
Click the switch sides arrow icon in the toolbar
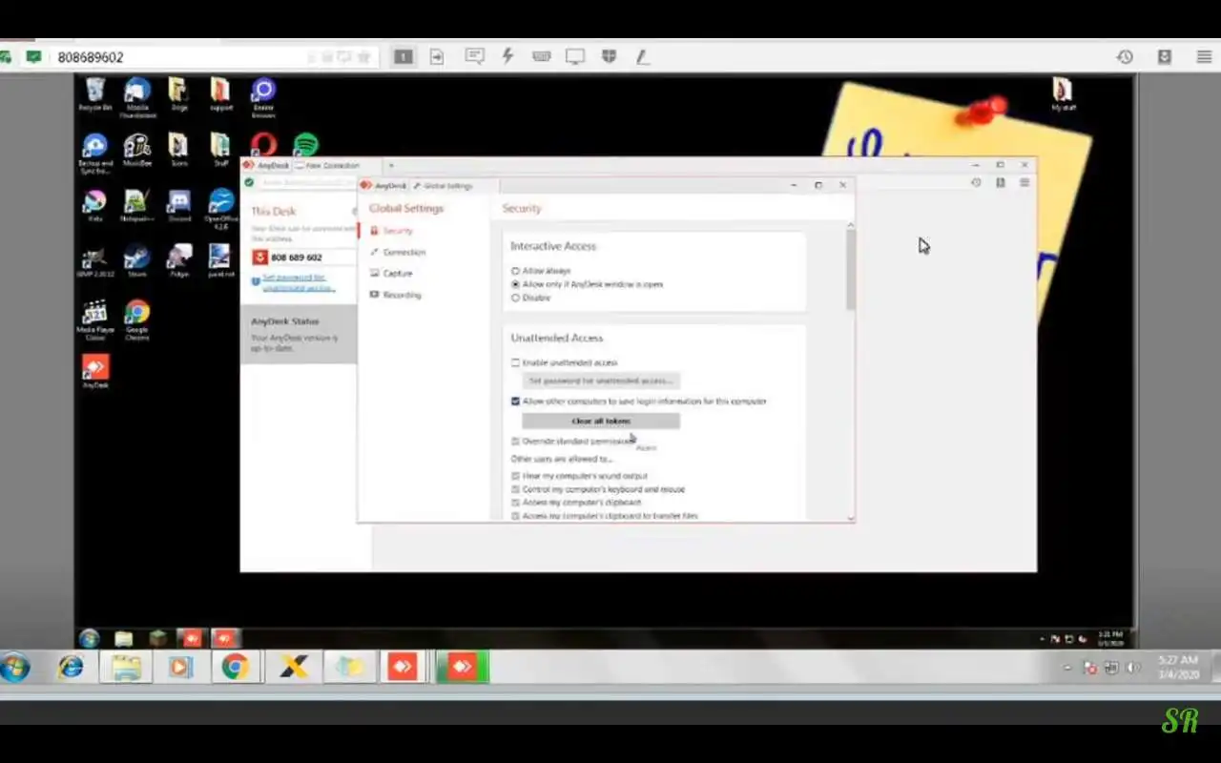436,56
